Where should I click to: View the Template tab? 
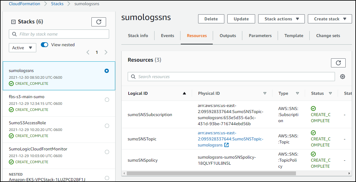tap(294, 36)
